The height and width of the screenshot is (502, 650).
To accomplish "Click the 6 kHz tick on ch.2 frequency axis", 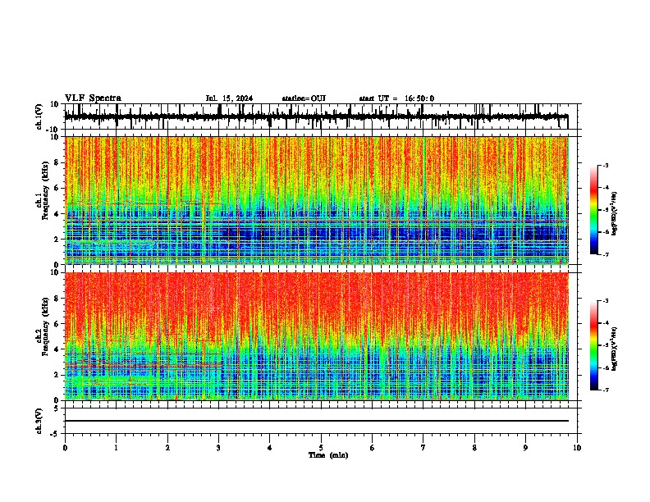I will point(57,324).
